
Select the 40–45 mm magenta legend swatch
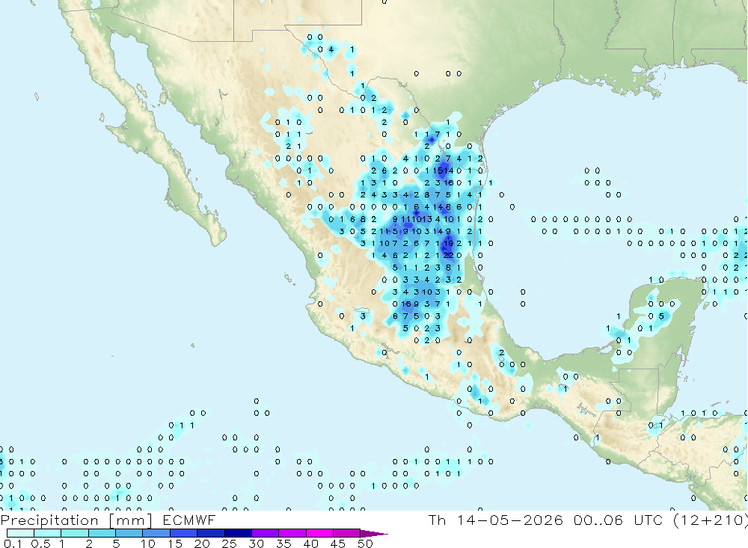tap(319, 533)
